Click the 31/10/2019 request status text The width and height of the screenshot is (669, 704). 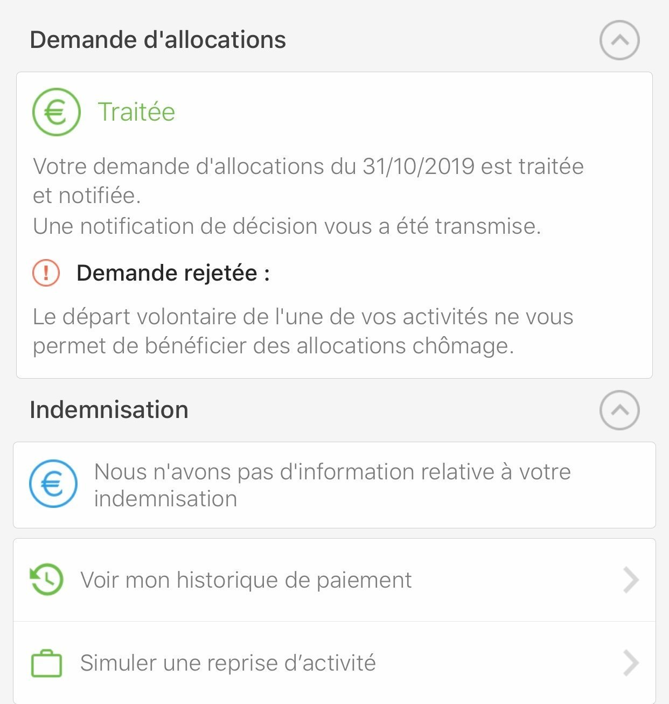pos(308,166)
